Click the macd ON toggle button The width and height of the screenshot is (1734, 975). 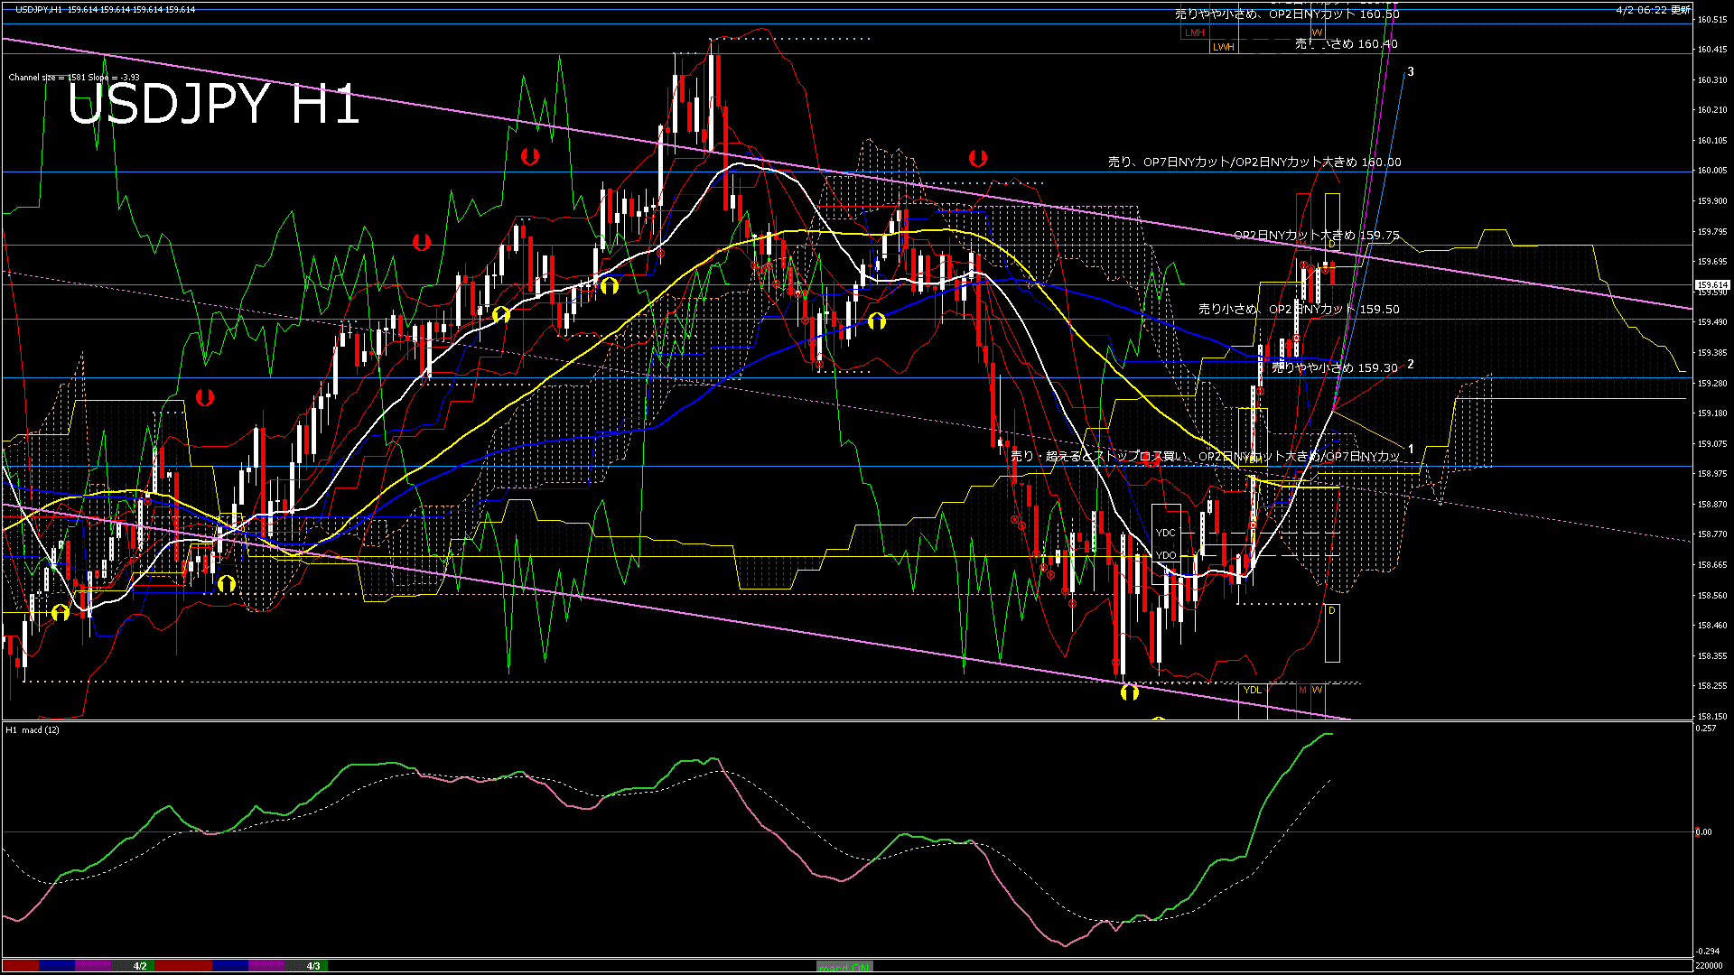844,966
